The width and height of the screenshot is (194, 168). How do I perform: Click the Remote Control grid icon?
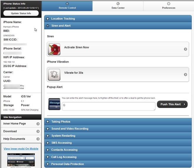[x=67, y=4]
